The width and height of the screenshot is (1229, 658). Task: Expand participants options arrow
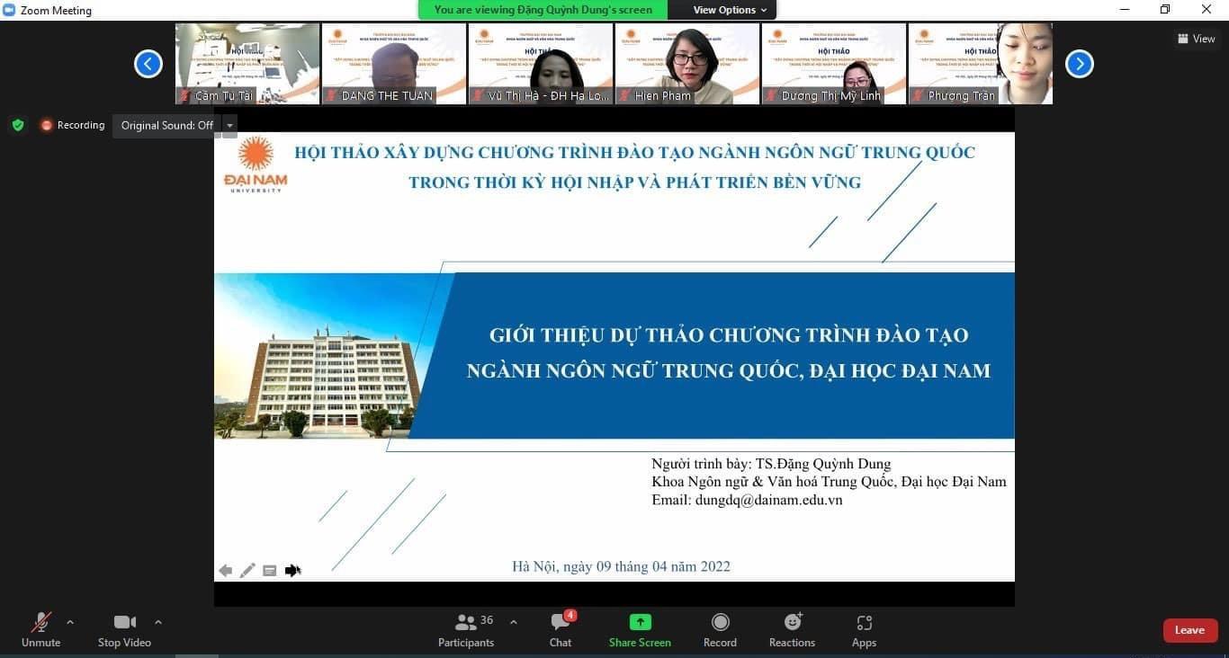pos(514,622)
